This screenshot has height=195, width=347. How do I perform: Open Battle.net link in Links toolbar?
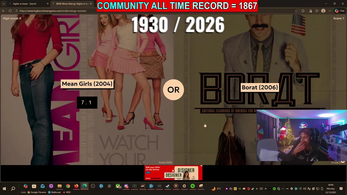tap(54, 192)
